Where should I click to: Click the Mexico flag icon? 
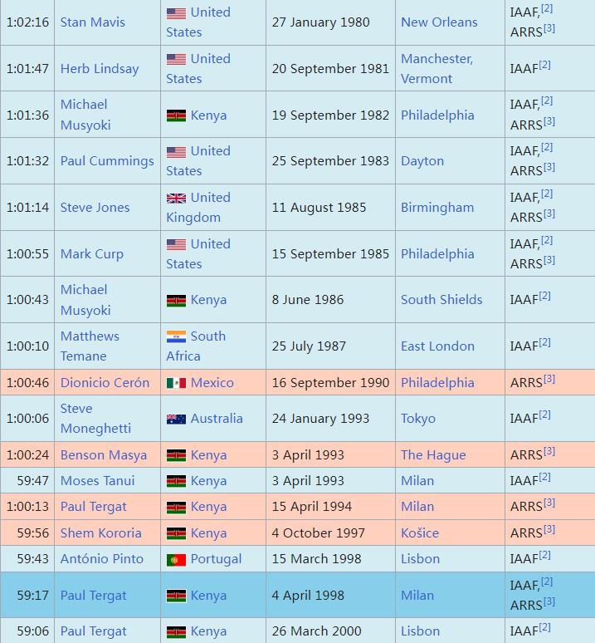176,383
